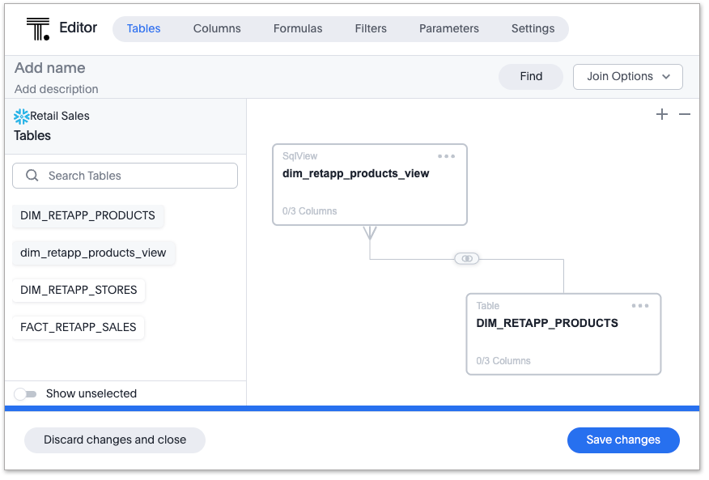Click the zoom in plus icon
The height and width of the screenshot is (480, 709).
pos(662,115)
